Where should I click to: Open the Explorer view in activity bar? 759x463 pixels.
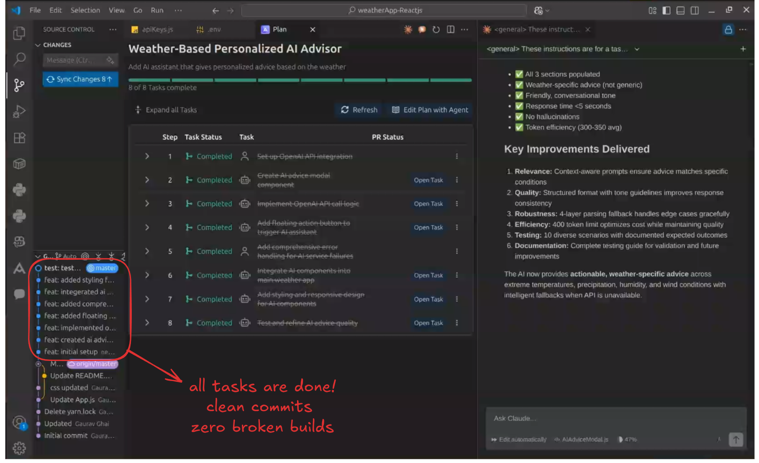click(x=19, y=33)
